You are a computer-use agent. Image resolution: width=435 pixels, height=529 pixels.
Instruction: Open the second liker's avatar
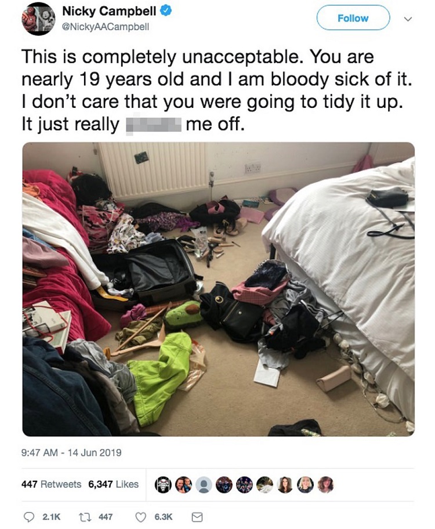183,485
